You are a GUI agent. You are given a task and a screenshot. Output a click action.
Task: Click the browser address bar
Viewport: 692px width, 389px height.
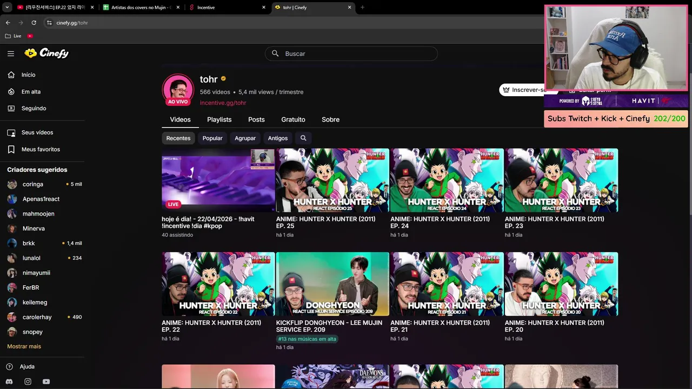pos(292,23)
